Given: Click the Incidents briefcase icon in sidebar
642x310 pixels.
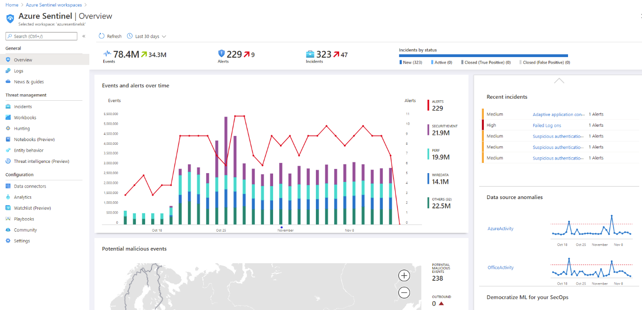Looking at the screenshot, I should (8, 107).
